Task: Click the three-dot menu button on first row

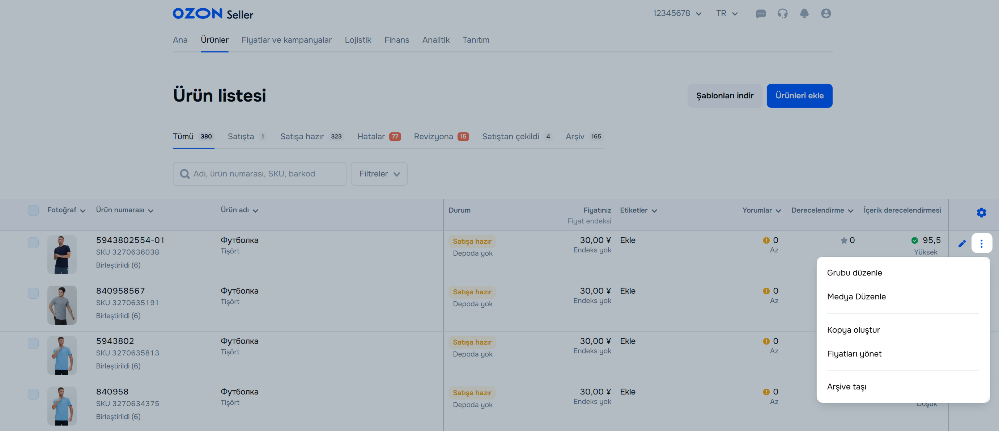Action: 981,243
